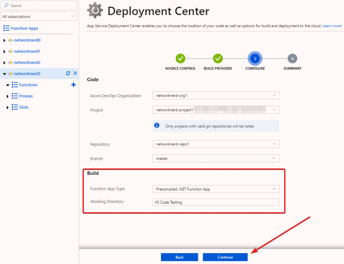Open the Functions tree item
The image size is (344, 264).
pyautogui.click(x=28, y=85)
